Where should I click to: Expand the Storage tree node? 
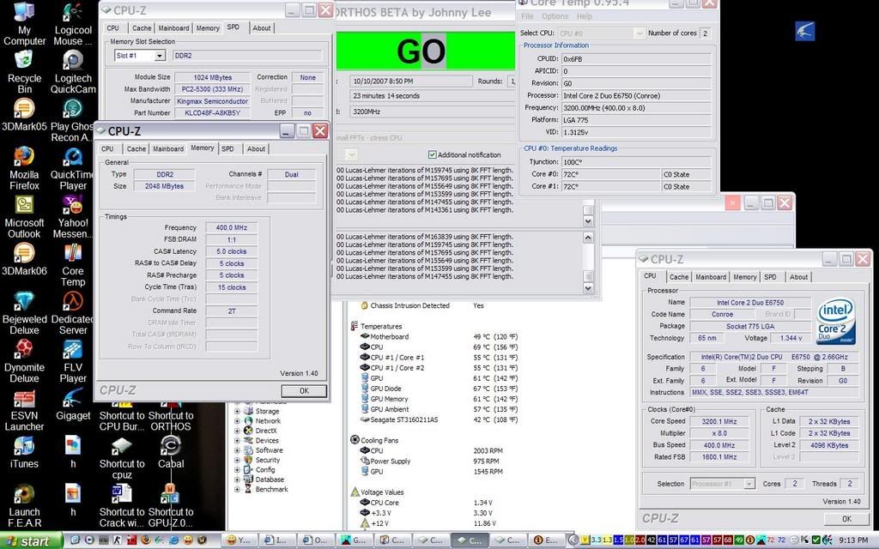coord(237,411)
